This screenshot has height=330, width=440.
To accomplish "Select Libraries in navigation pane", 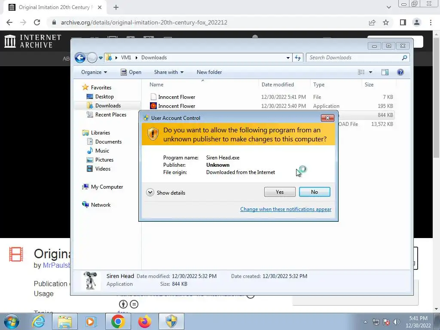I will click(x=96, y=133).
